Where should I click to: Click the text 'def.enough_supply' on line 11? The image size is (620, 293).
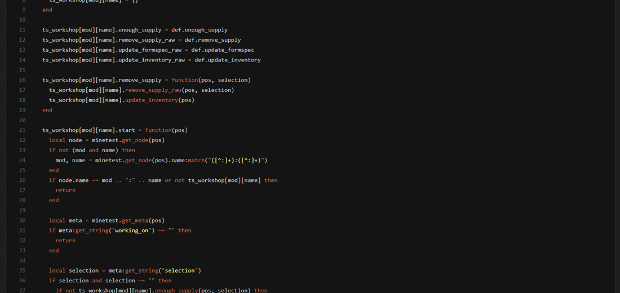click(200, 30)
